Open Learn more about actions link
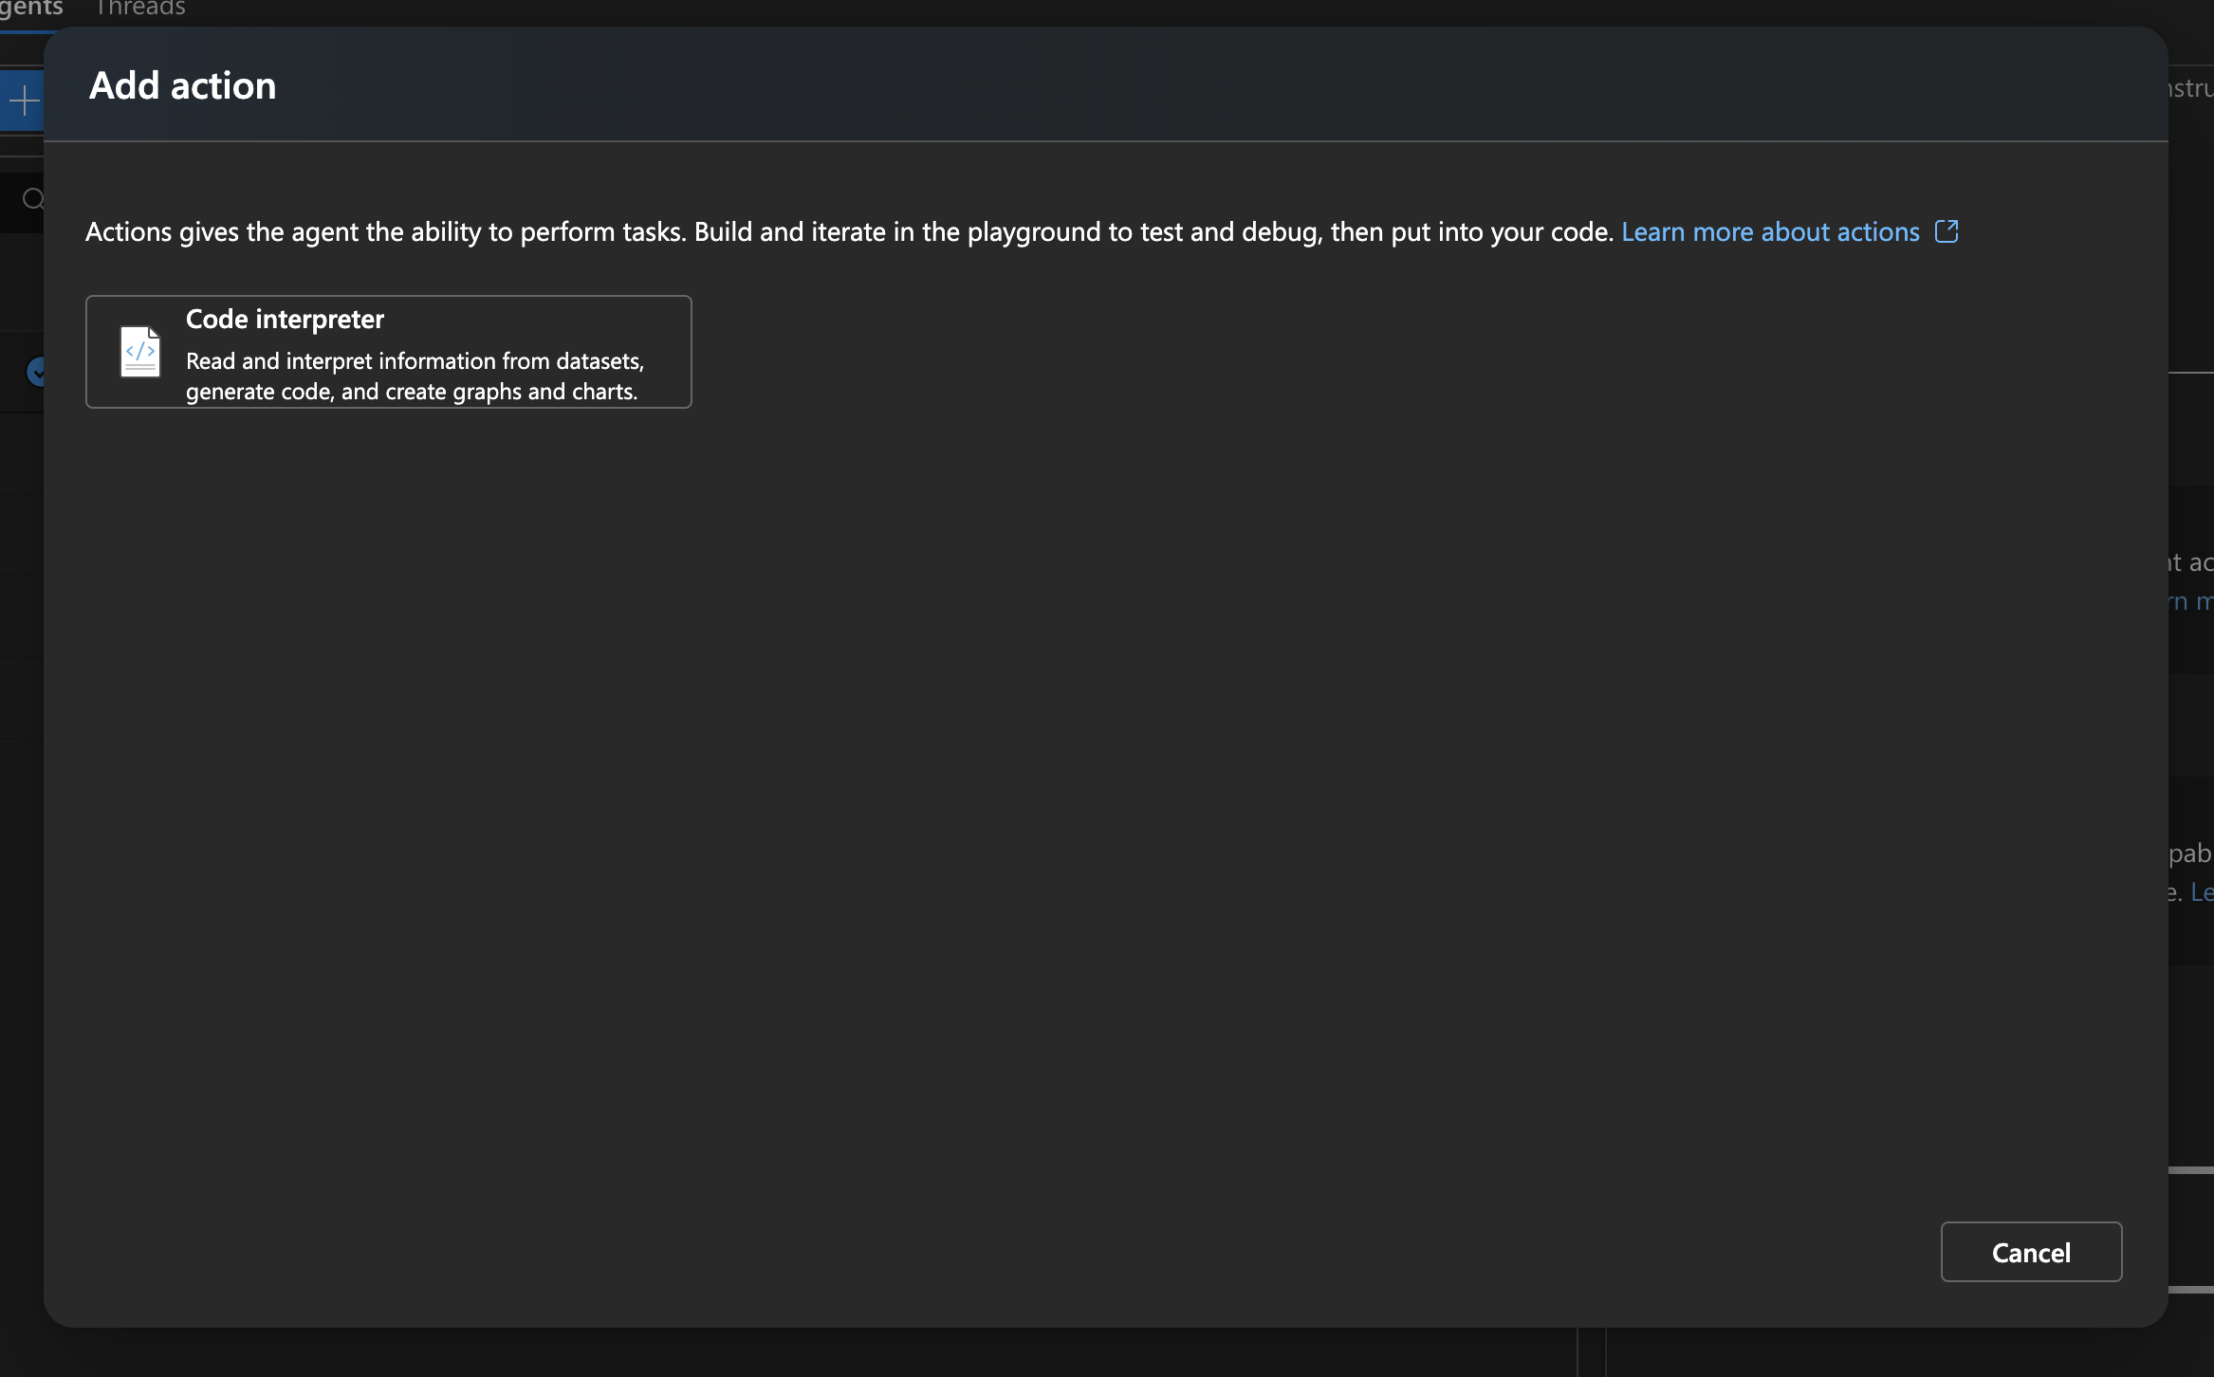This screenshot has height=1377, width=2214. pos(1770,232)
